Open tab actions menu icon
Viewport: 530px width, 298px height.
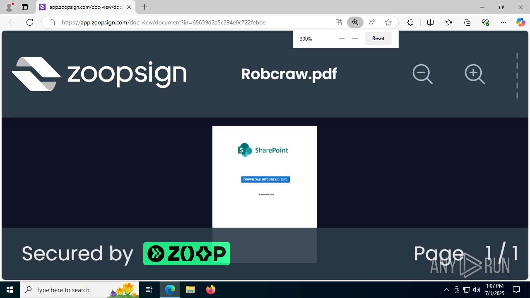tap(25, 7)
